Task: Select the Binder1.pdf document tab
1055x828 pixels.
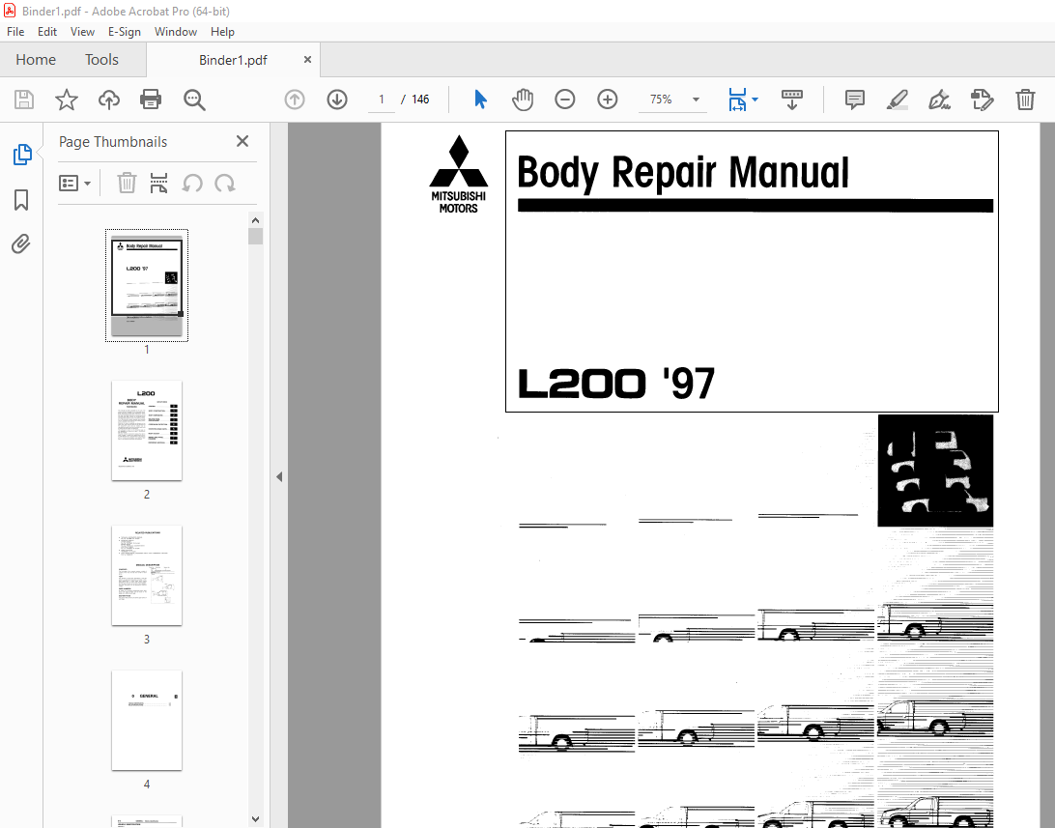Action: coord(233,60)
